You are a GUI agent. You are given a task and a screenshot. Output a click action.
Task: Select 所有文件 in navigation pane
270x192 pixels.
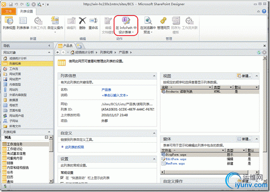[15, 126]
